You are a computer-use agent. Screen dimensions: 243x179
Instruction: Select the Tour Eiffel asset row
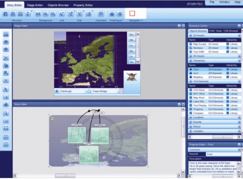(214, 52)
